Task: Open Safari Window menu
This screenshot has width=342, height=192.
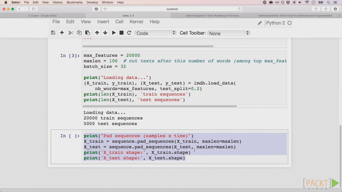Action: (107, 2)
